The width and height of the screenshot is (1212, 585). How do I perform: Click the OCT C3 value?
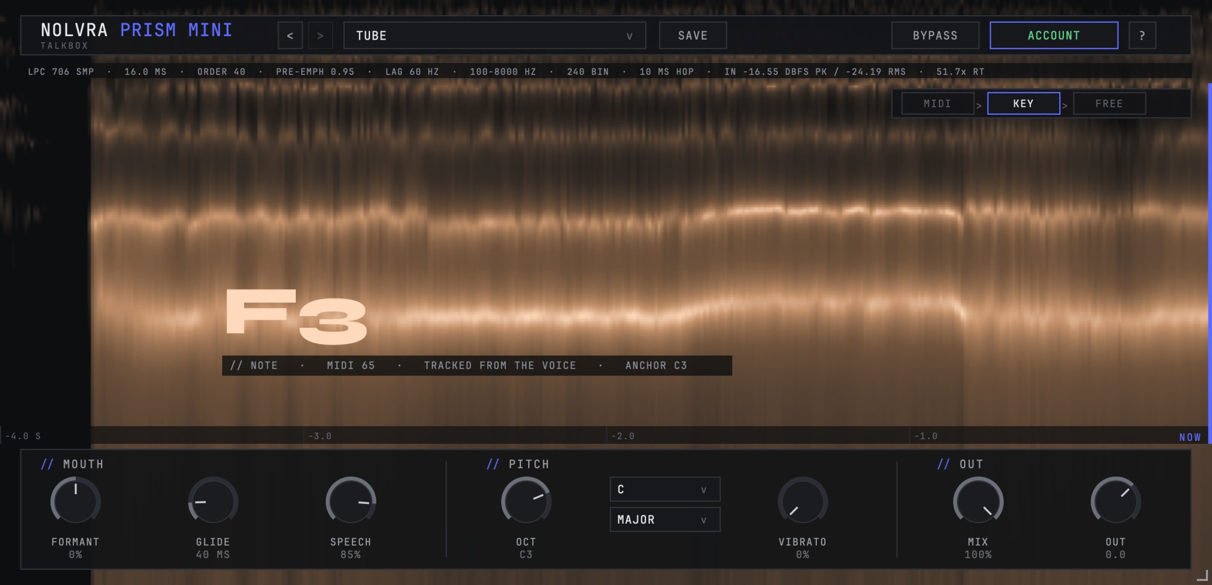[x=526, y=554]
